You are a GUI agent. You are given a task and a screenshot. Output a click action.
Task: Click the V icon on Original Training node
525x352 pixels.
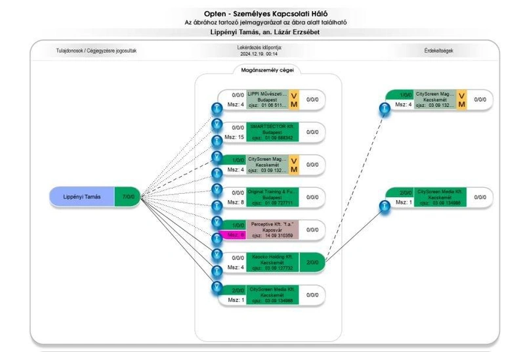tap(217, 189)
